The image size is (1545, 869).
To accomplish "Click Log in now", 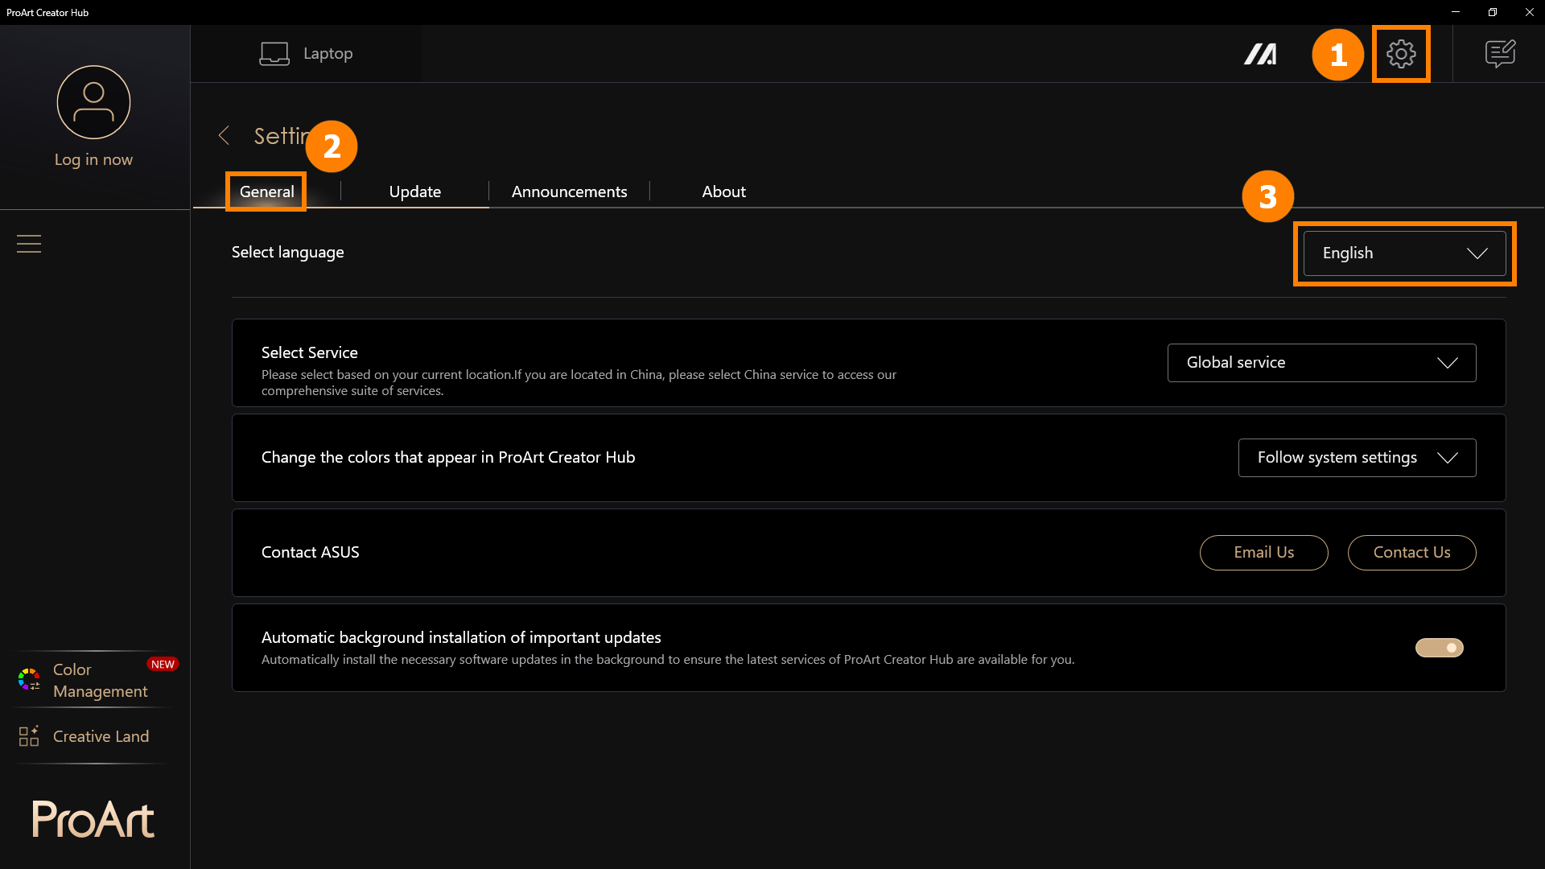I will point(93,159).
